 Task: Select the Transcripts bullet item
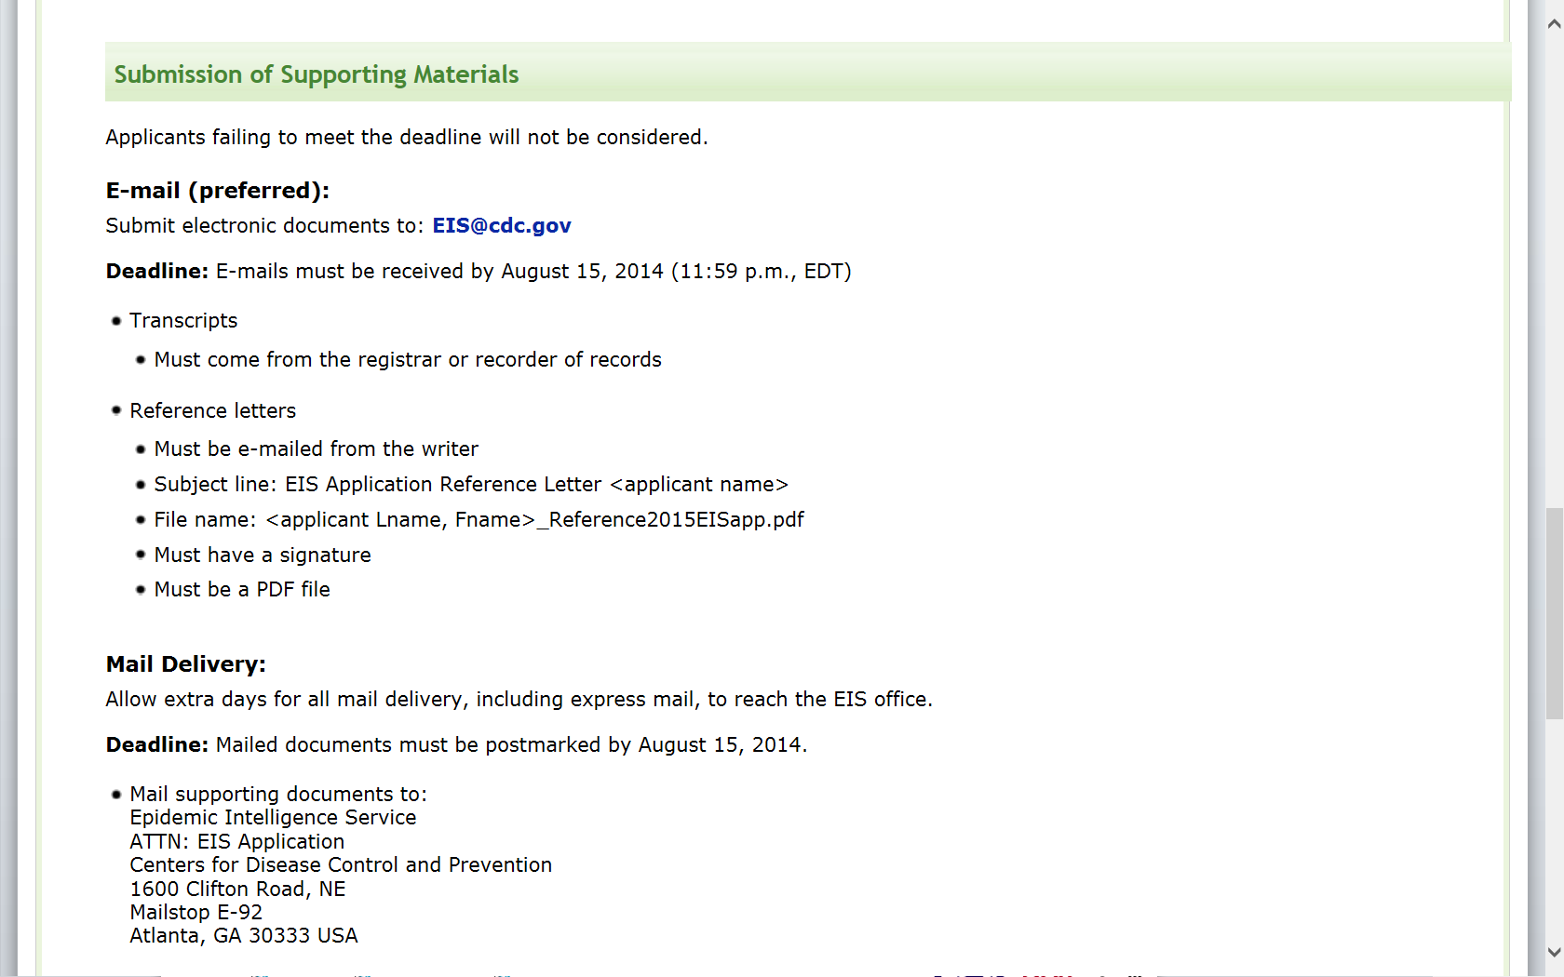(183, 321)
